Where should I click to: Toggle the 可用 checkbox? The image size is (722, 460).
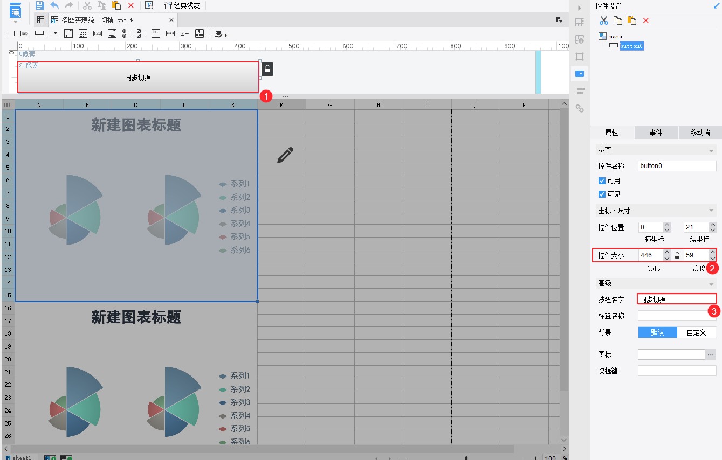click(602, 181)
